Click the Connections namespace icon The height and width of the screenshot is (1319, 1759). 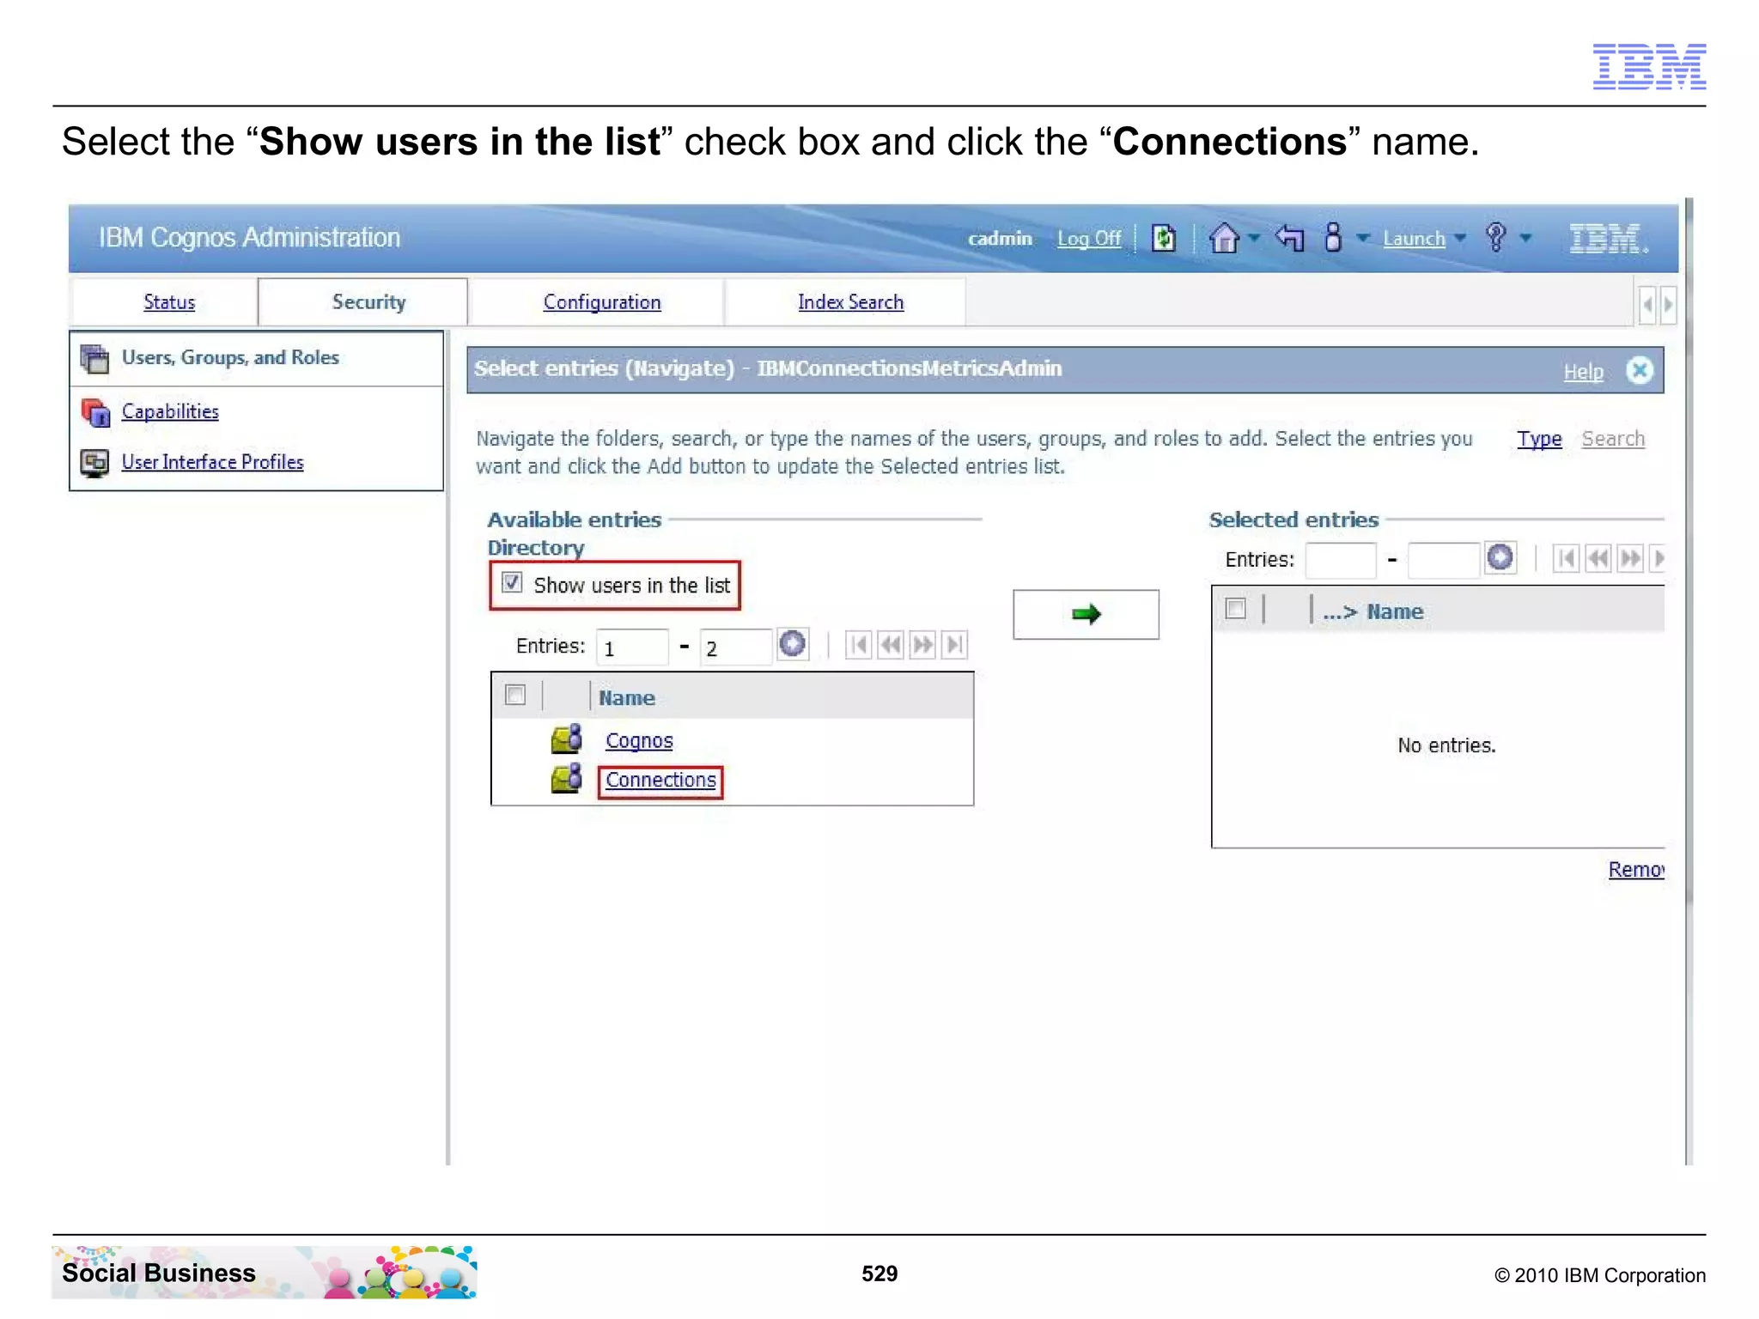pyautogui.click(x=566, y=779)
